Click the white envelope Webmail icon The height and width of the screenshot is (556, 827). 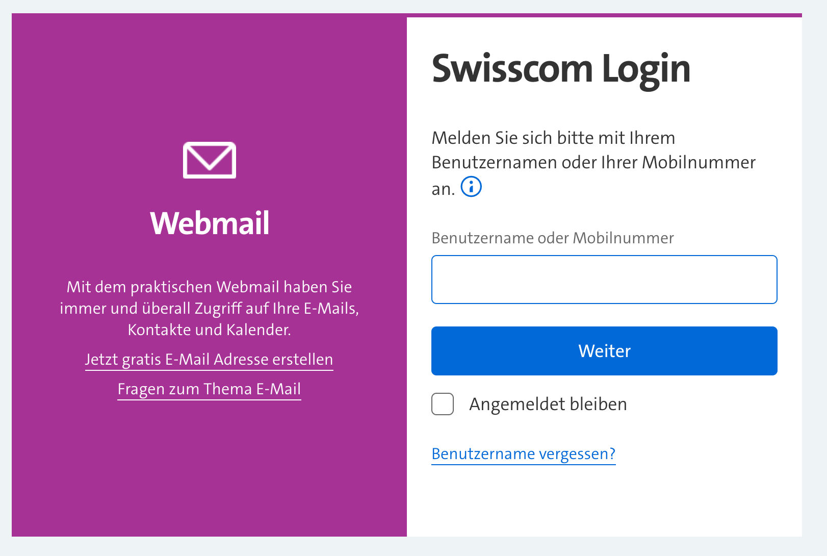tap(210, 160)
